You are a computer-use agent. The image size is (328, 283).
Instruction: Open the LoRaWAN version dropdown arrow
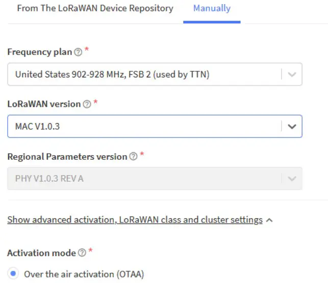292,126
